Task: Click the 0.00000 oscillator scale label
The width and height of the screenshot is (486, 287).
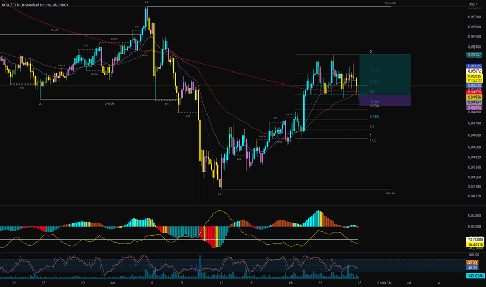Action: [474, 227]
